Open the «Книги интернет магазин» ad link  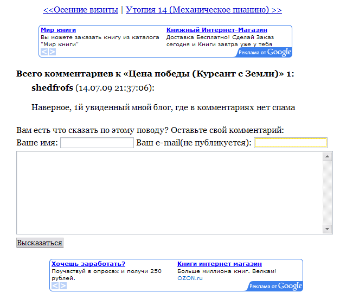[220, 264]
